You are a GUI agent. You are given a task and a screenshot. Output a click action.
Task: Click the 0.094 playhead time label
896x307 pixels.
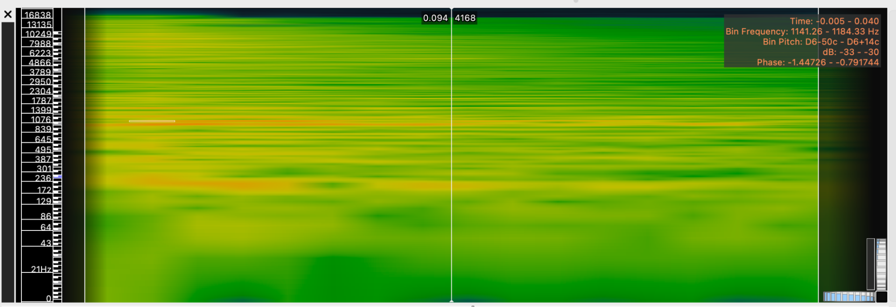point(435,18)
